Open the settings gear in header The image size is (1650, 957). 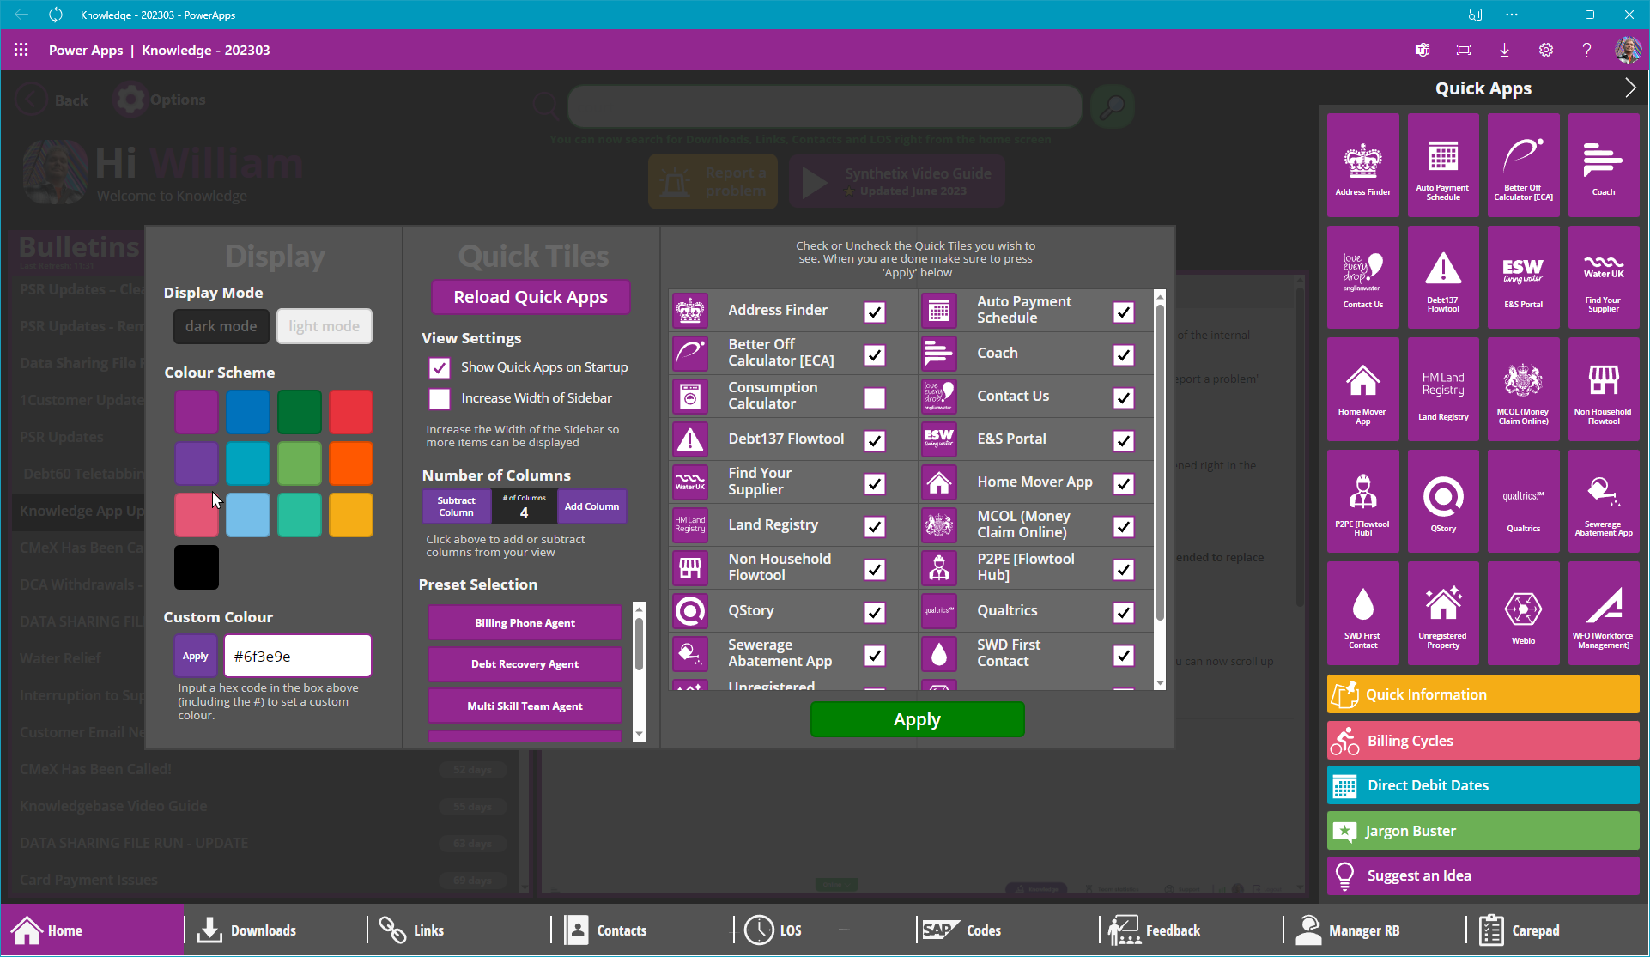[1545, 50]
